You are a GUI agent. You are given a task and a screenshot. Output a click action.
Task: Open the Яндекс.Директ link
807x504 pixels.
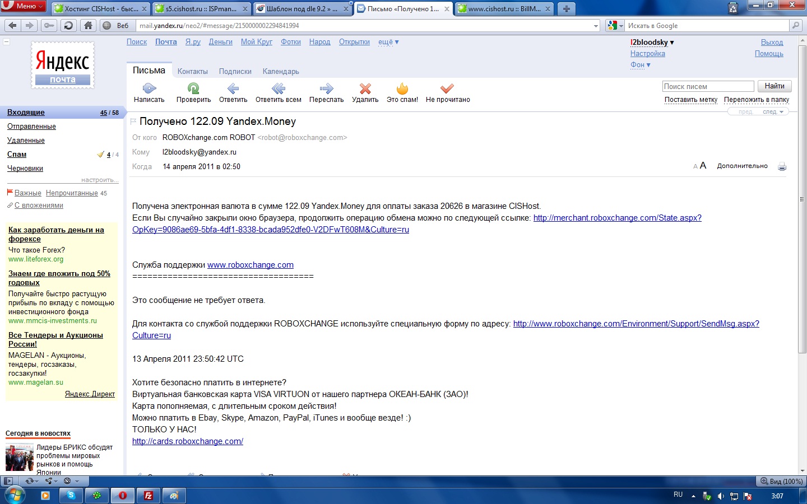point(90,394)
